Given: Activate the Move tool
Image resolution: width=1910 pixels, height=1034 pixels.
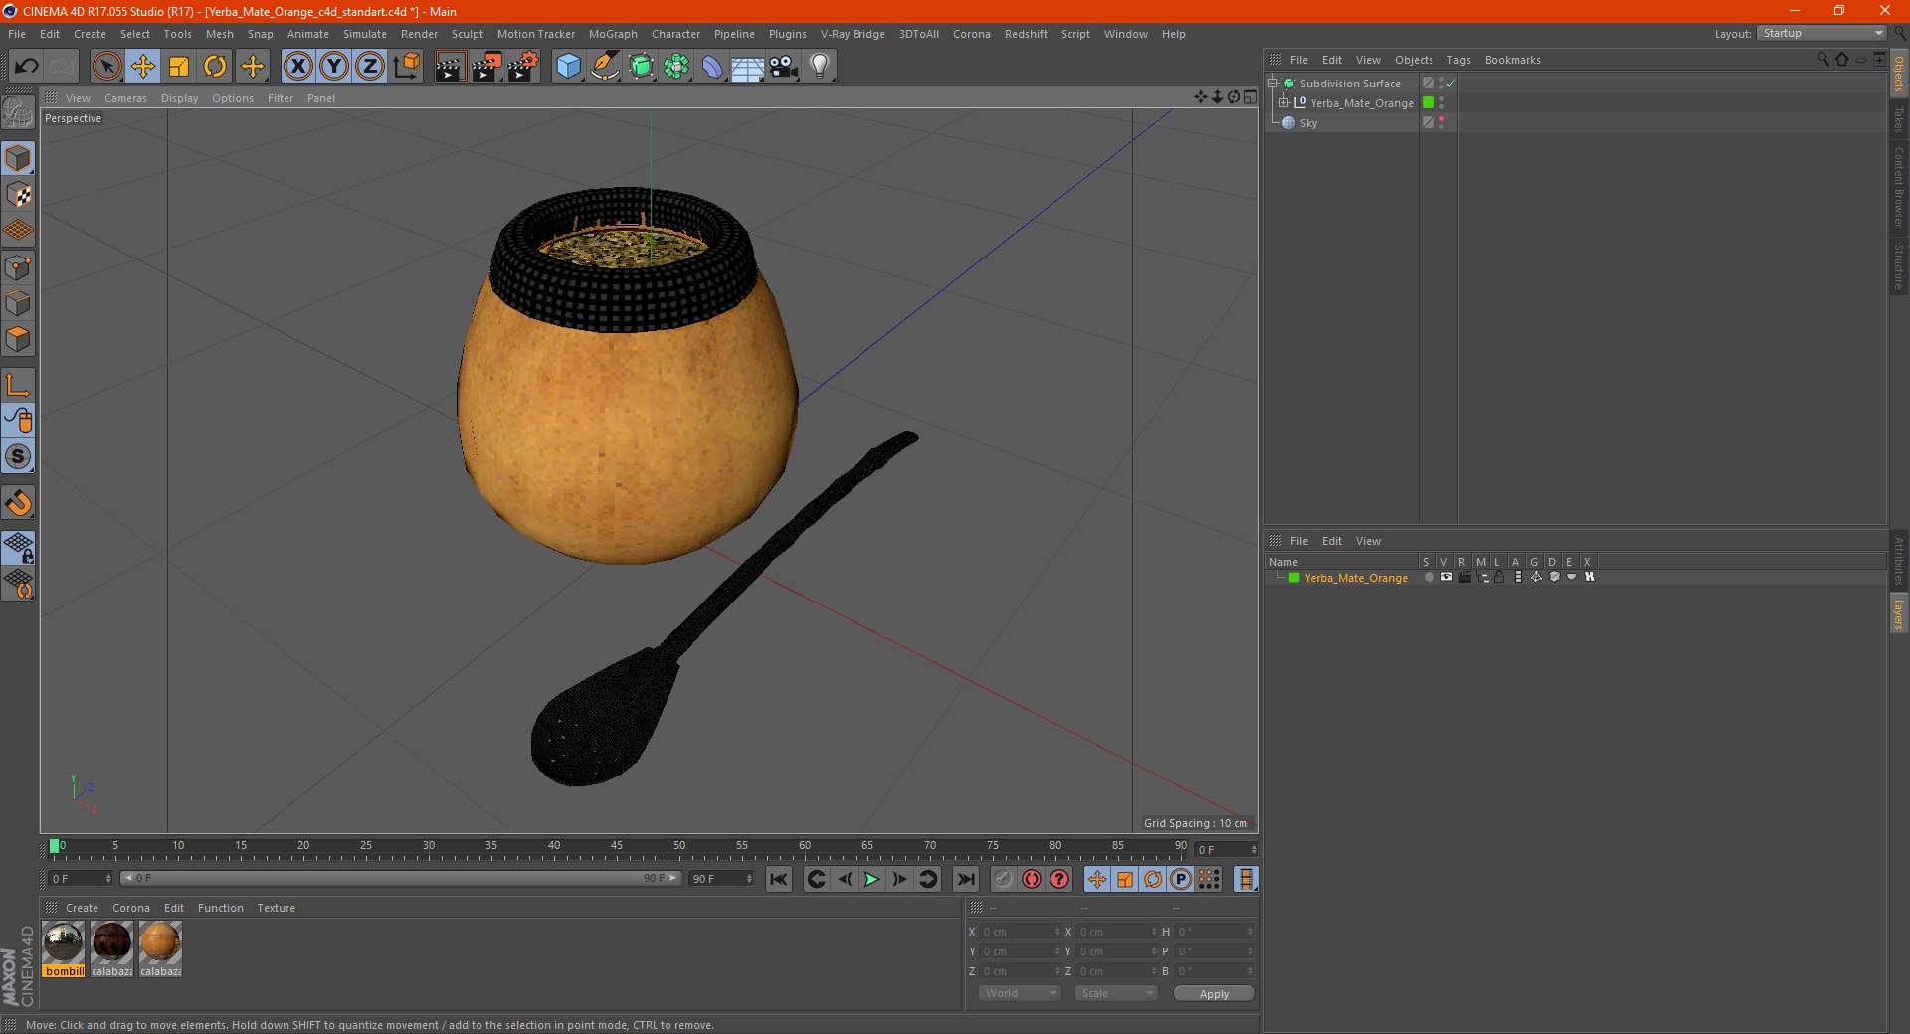Looking at the screenshot, I should (x=143, y=67).
